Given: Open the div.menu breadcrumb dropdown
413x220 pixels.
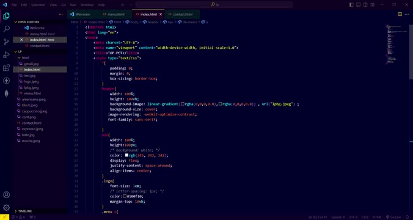Looking at the screenshot, I should pos(188,22).
